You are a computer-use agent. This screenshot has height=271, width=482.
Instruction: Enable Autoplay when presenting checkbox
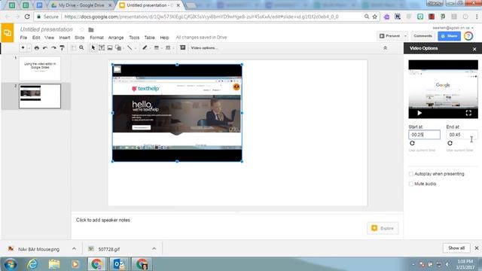(x=411, y=174)
